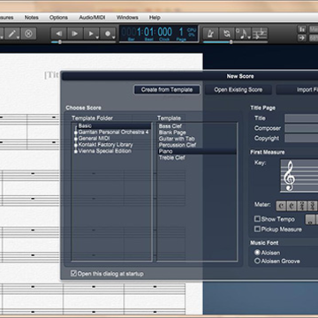Select common time meter button

tap(281, 206)
